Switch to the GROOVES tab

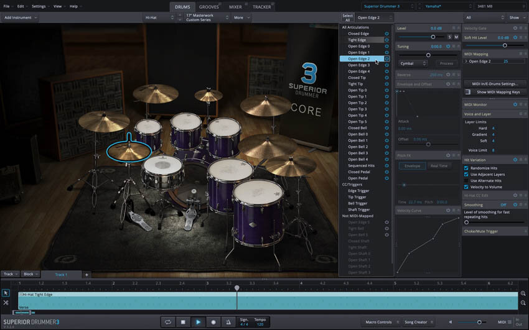tap(209, 7)
